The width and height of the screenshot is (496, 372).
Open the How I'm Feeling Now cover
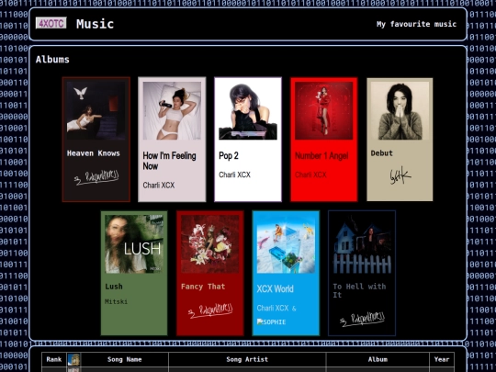172,111
